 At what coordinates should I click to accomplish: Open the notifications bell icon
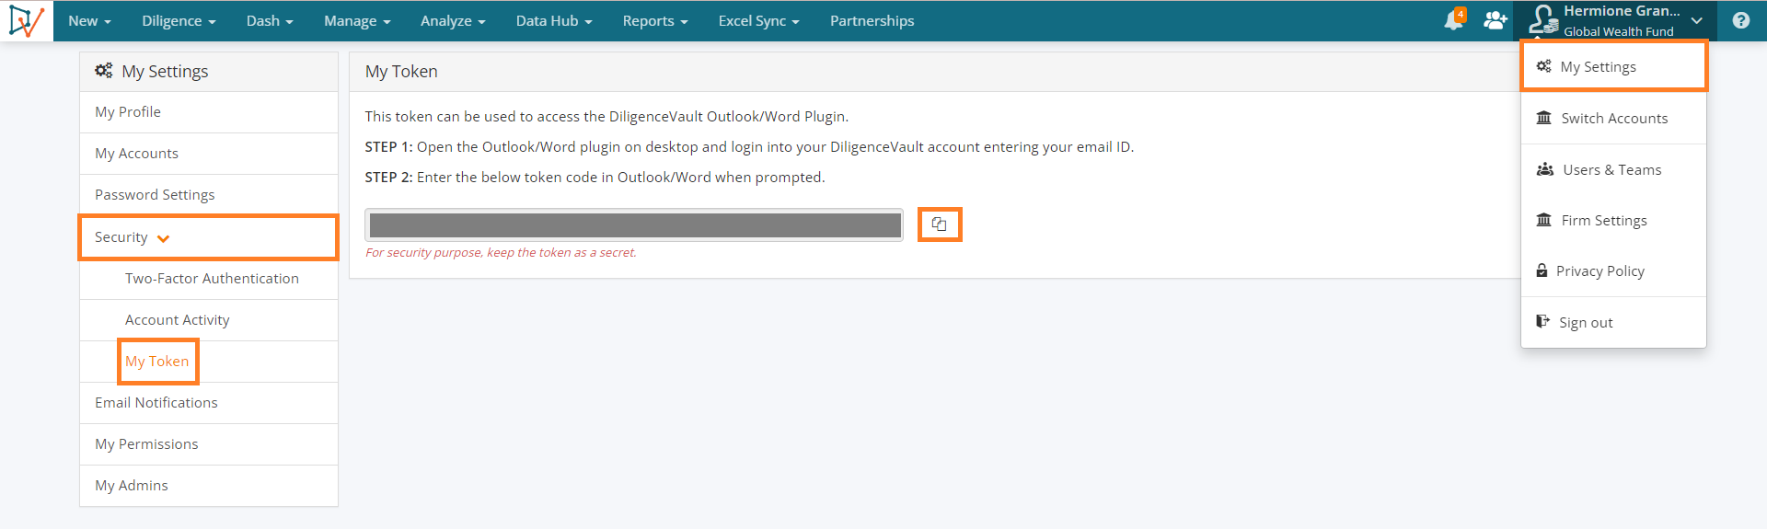click(1454, 19)
